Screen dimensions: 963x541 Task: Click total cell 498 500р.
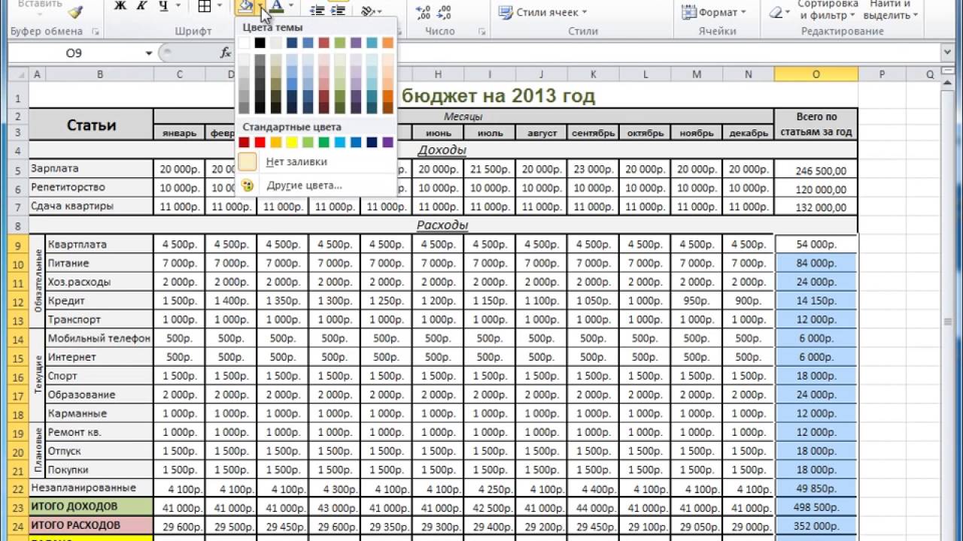pyautogui.click(x=816, y=507)
